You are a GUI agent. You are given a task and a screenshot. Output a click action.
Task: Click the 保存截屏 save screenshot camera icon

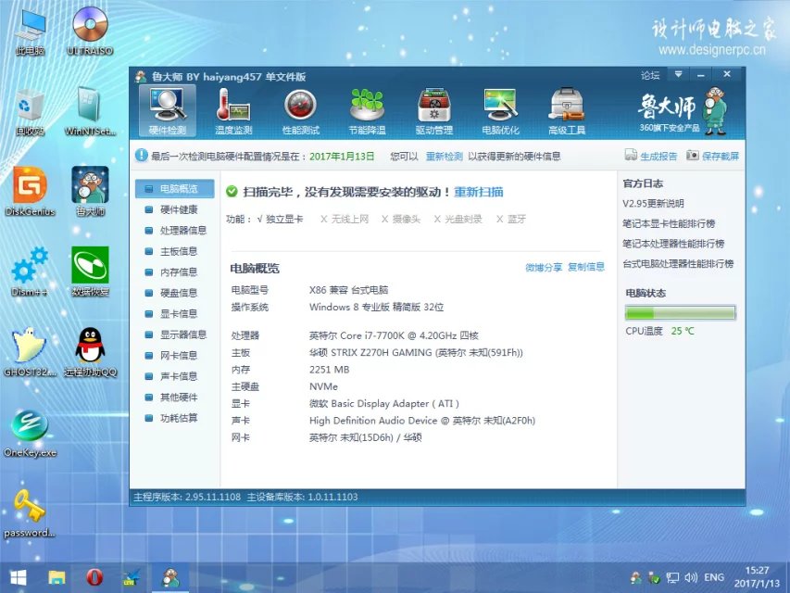(693, 155)
